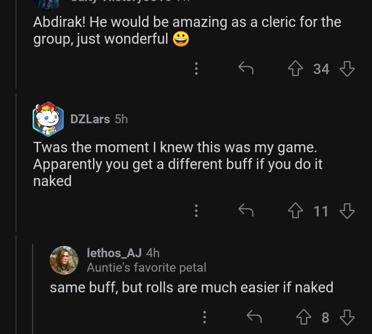Image resolution: width=372 pixels, height=334 pixels.
Task: Tap lethos_AJ's avatar image
Action: [64, 260]
